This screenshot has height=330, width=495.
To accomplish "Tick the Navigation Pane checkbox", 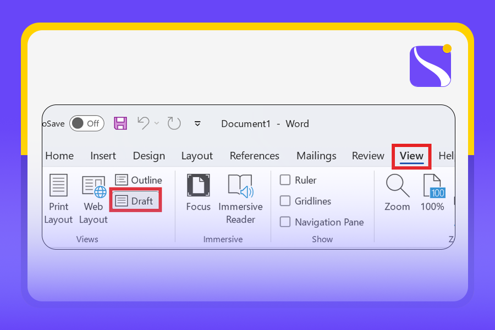I will (x=285, y=222).
